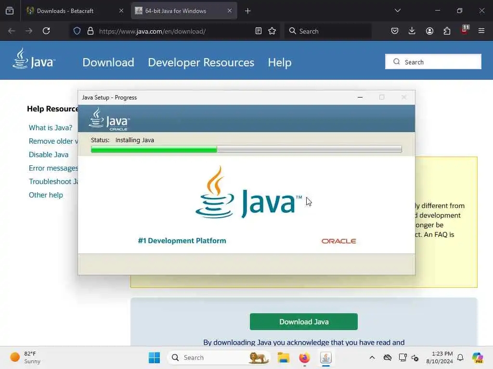
Task: Click the muted volume tray icon
Action: (415, 357)
